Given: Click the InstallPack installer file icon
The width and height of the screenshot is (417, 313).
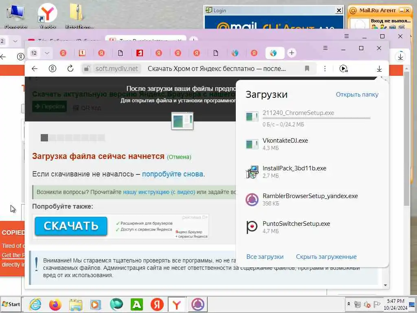Looking at the screenshot, I should (252, 172).
